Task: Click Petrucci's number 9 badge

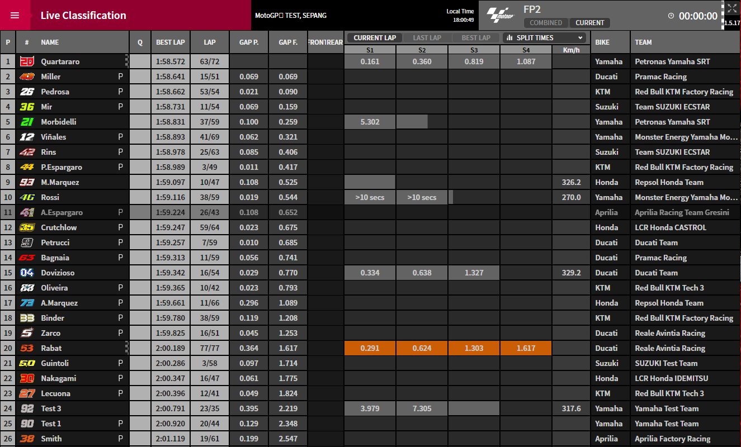Action: [27, 242]
